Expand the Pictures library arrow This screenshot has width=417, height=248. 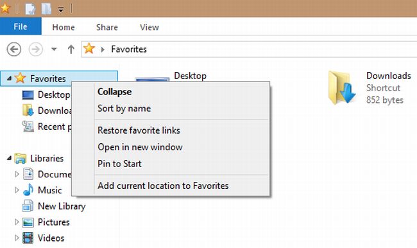[x=17, y=222]
